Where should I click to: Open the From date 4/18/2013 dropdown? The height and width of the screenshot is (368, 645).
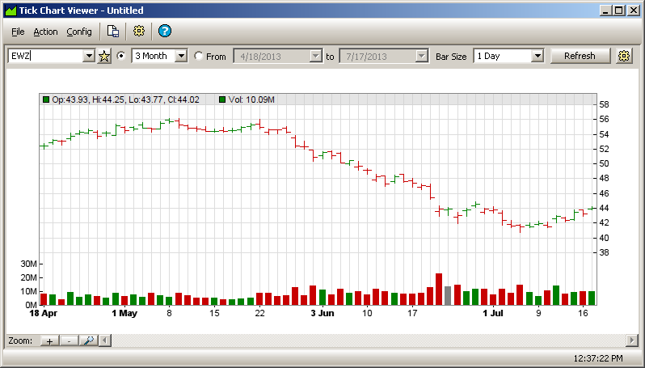tap(315, 56)
